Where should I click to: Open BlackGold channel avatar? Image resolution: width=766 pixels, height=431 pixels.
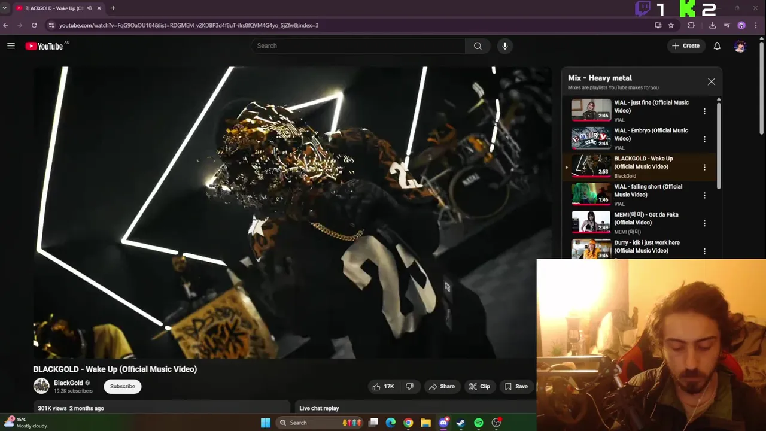pyautogui.click(x=41, y=386)
